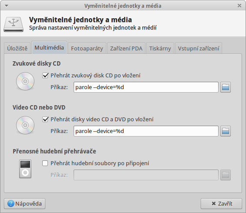Viewport: 246px width, 213px height.
Task: Show the Vstupní zařízení tab
Action: coord(199,48)
